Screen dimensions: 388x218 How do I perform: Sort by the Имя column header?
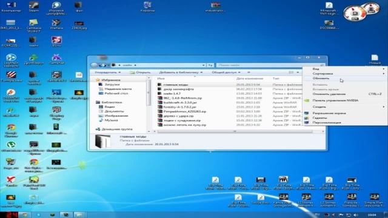click(x=161, y=79)
